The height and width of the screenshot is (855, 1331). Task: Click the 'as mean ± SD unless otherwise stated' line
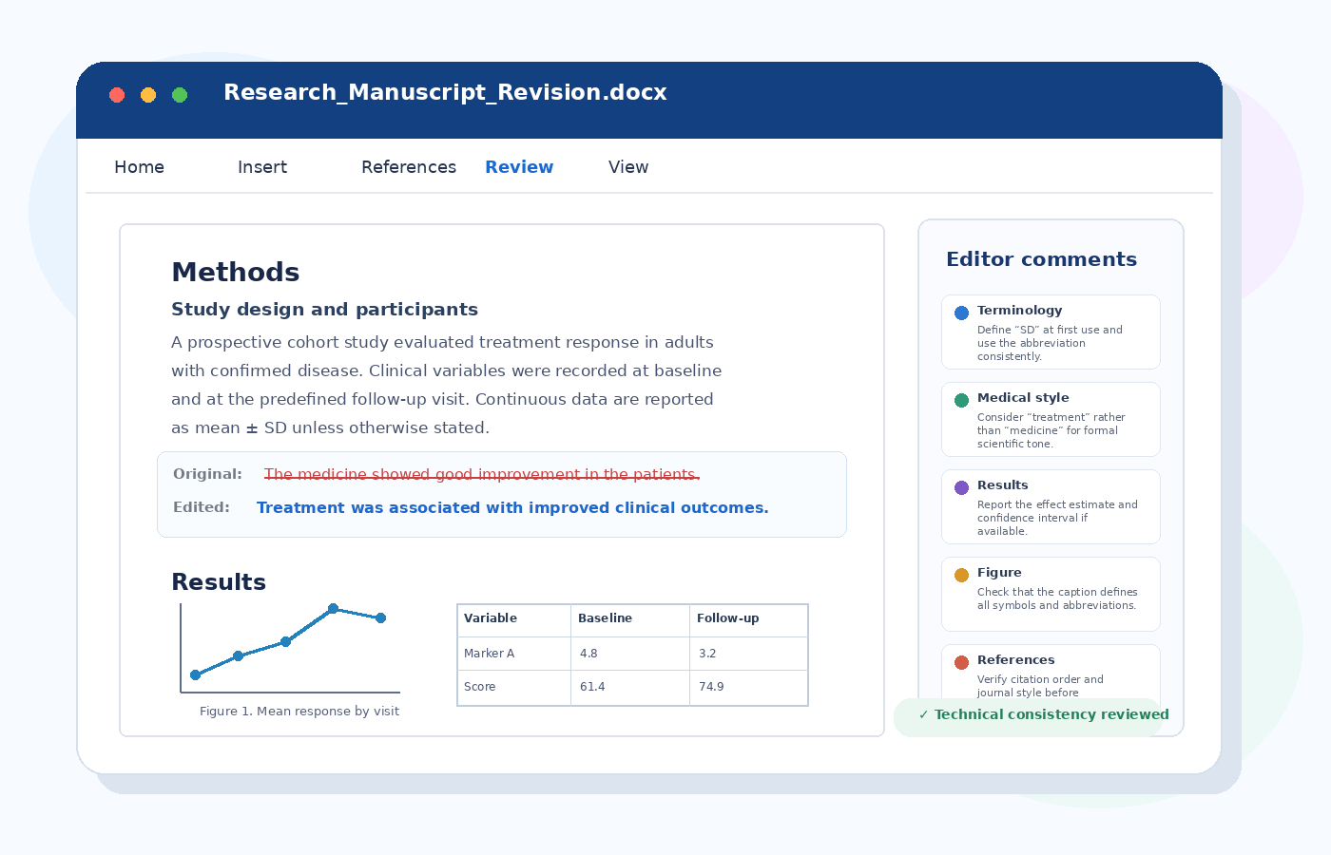tap(330, 427)
